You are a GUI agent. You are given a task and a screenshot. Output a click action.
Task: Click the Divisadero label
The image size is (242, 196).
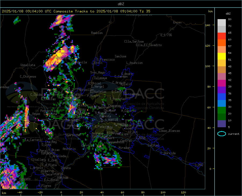pyautogui.click(x=131, y=94)
